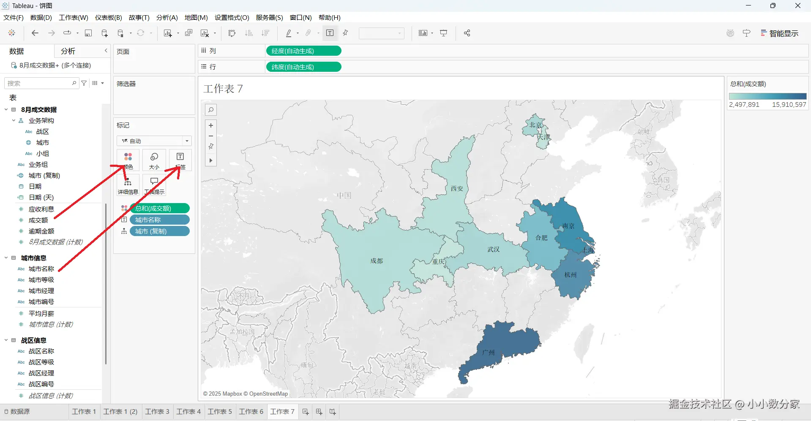Open the 工作表(W) menu
811x421 pixels.
coord(74,17)
